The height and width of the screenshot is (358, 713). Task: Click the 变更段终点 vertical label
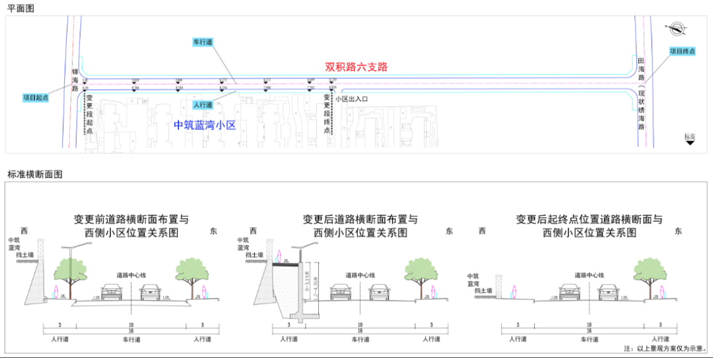click(327, 114)
